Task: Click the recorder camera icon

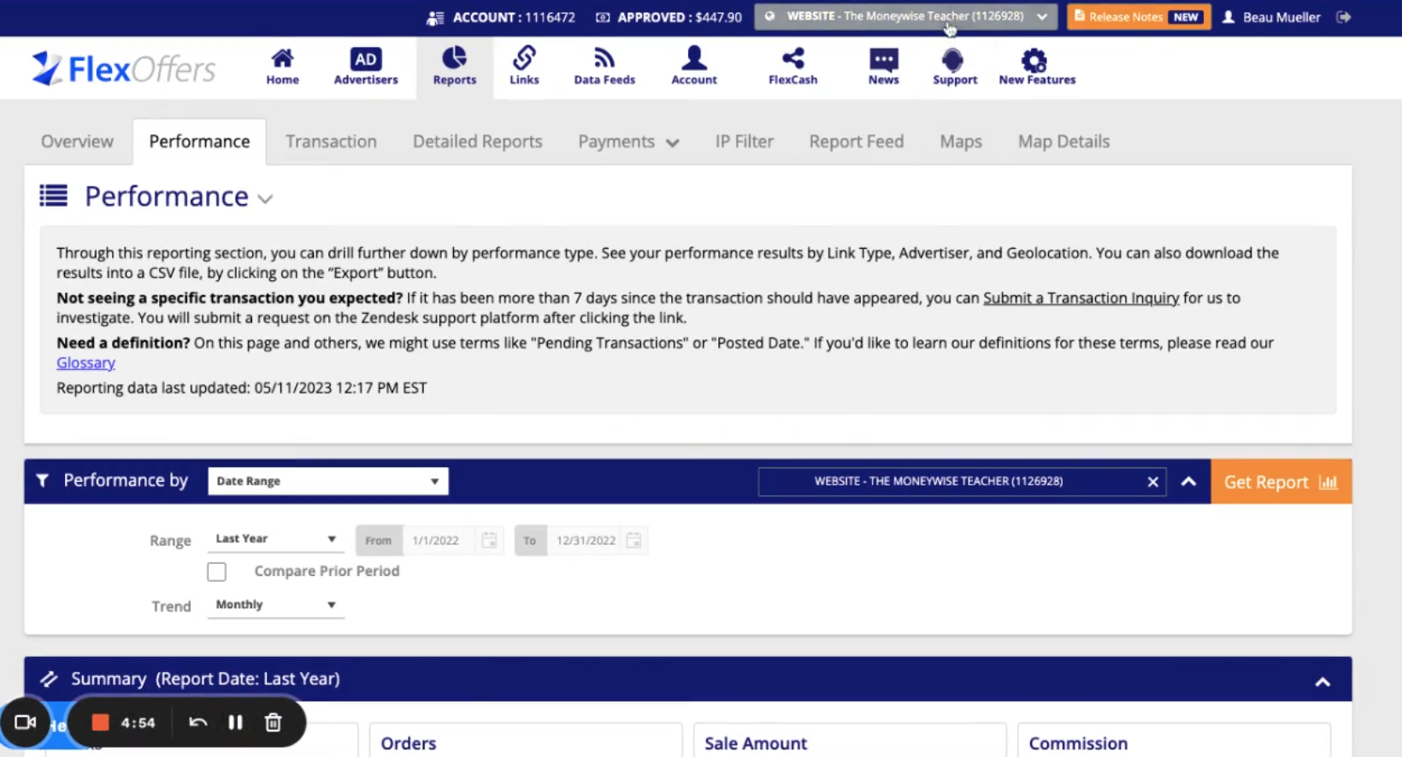Action: tap(25, 723)
